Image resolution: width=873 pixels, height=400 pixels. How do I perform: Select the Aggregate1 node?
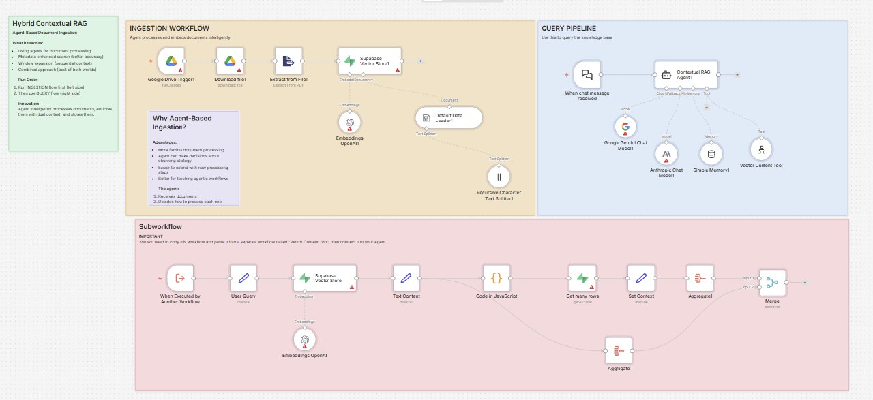701,278
